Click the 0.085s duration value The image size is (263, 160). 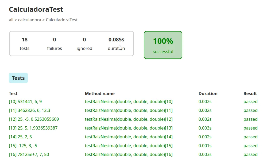point(116,40)
